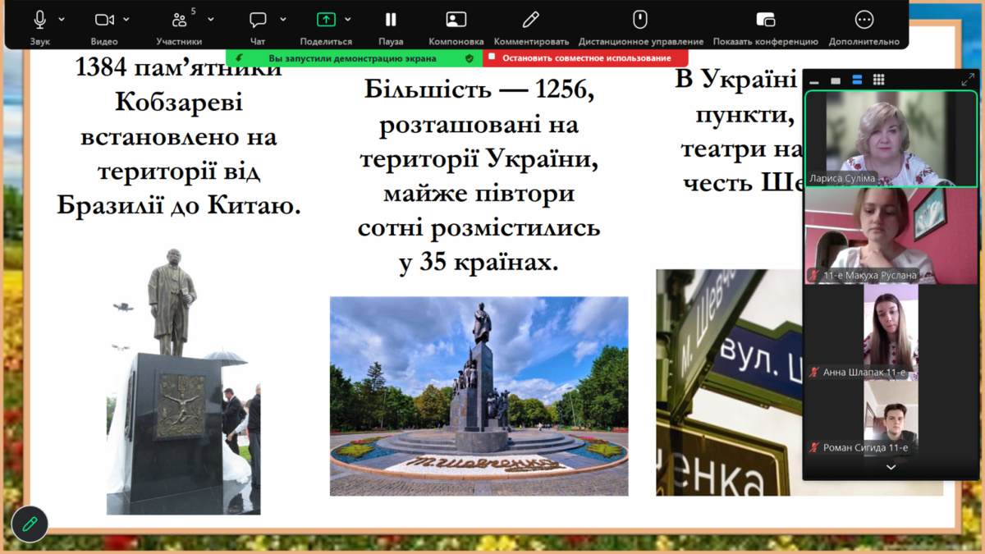Expand audio options arrow next to Звук
This screenshot has width=985, height=554.
(62, 20)
